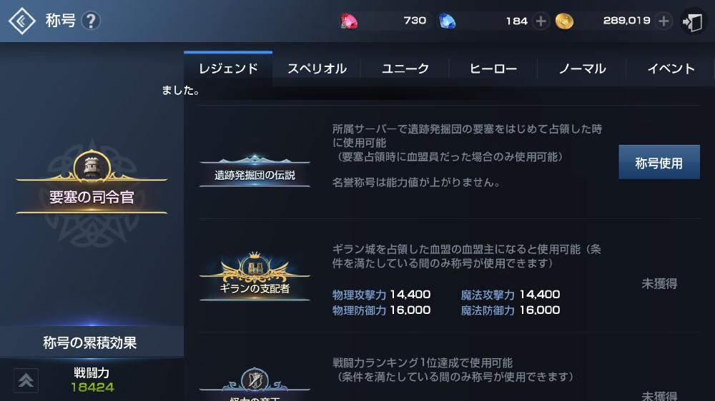The width and height of the screenshot is (715, 401).
Task: Tap the gold coin currency icon
Action: 564,21
